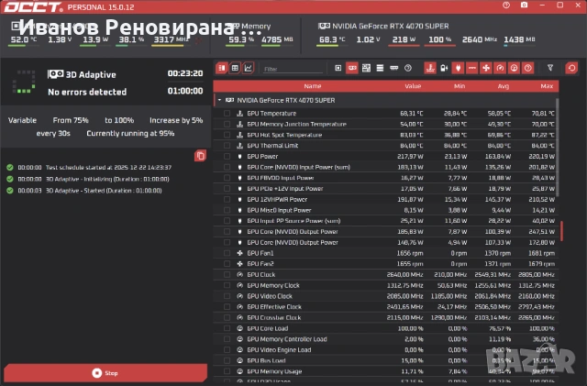Check the GPU Memory Clock checkbox
This screenshot has height=386, width=587.
coord(227,285)
